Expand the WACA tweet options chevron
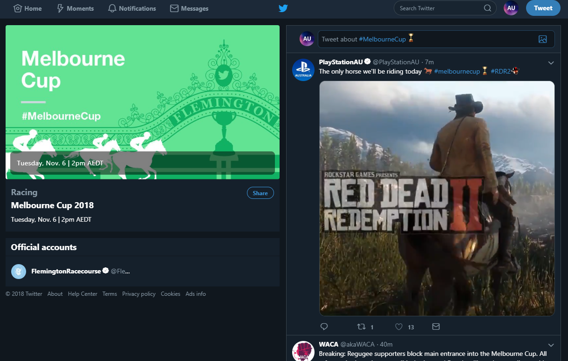Image resolution: width=568 pixels, height=361 pixels. pyautogui.click(x=551, y=345)
